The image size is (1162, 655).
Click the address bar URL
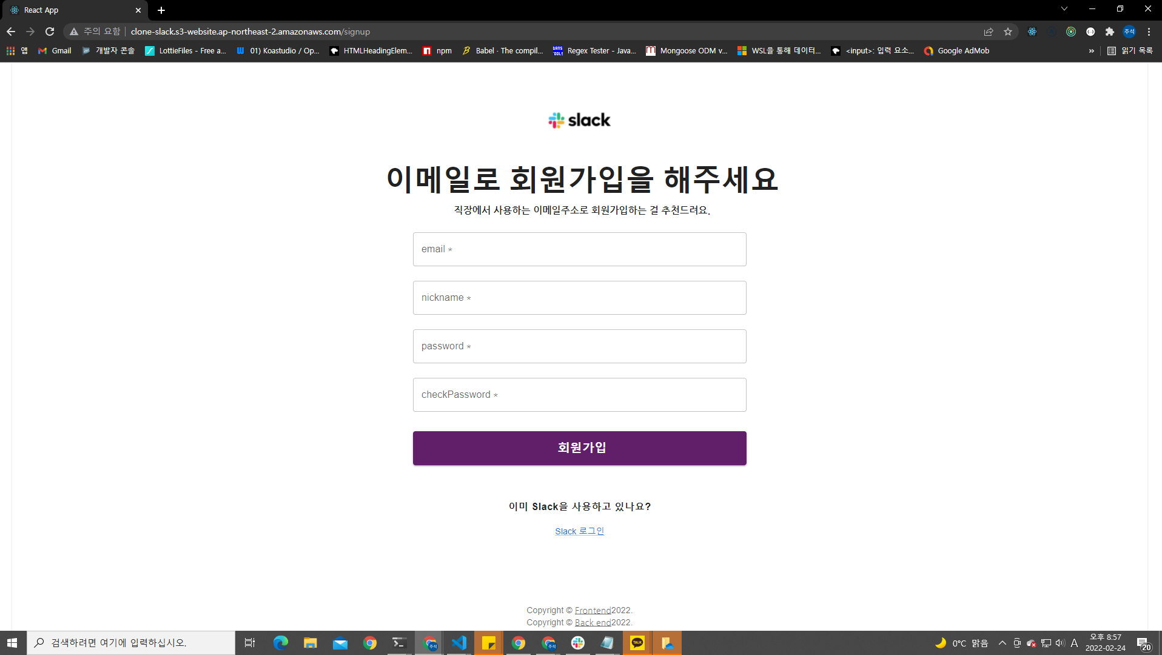pos(250,32)
